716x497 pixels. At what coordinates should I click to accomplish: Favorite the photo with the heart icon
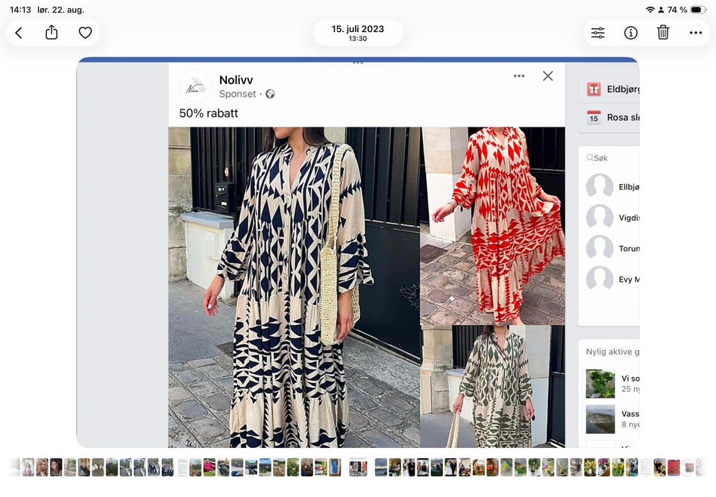85,33
